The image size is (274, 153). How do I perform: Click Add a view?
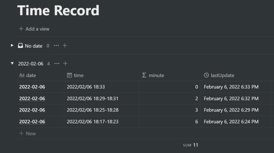coord(34,29)
